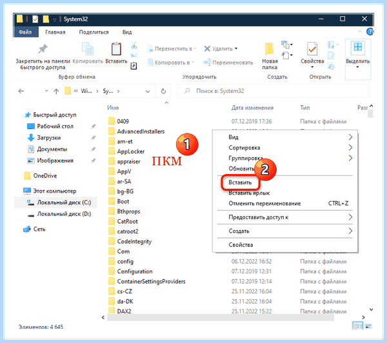Open the Вид ribbon tab
The width and height of the screenshot is (387, 343).
[x=127, y=32]
